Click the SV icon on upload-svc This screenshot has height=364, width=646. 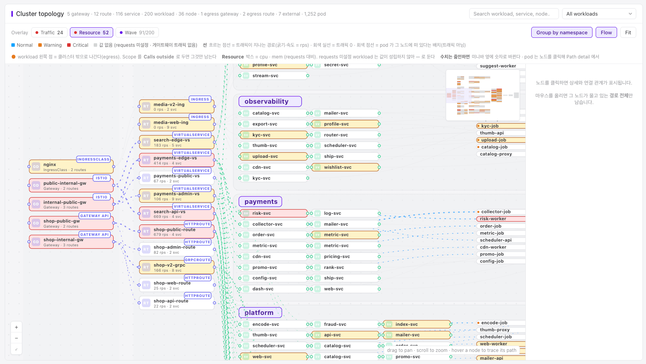click(246, 157)
